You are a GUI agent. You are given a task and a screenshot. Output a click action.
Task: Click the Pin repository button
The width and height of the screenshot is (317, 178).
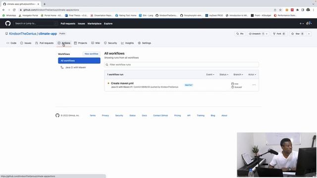[240, 34]
